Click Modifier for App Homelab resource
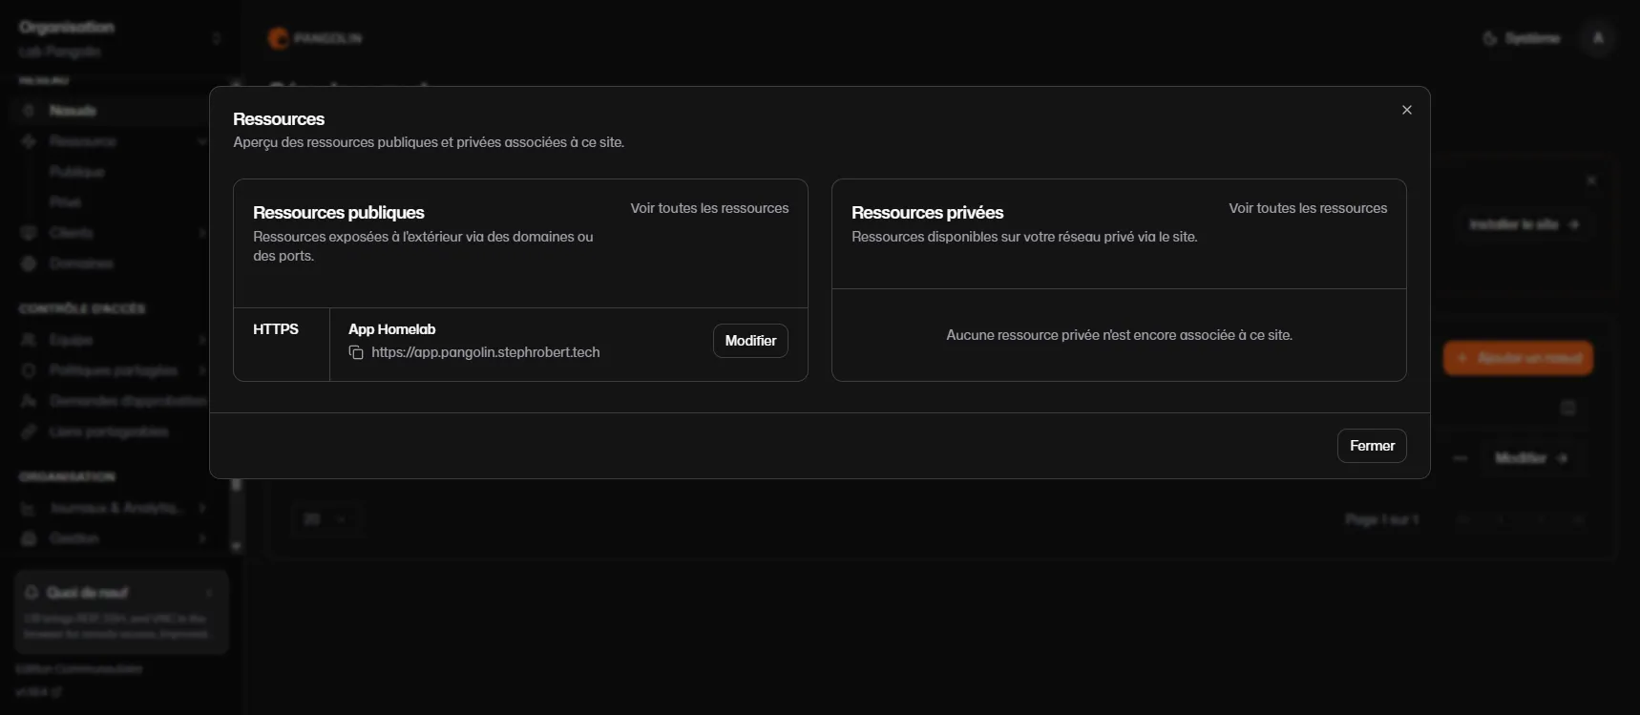1640x715 pixels. [750, 341]
